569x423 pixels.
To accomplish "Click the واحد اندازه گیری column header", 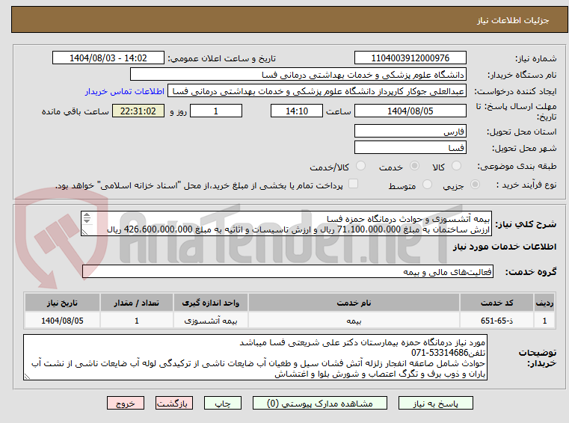I will point(210,303).
